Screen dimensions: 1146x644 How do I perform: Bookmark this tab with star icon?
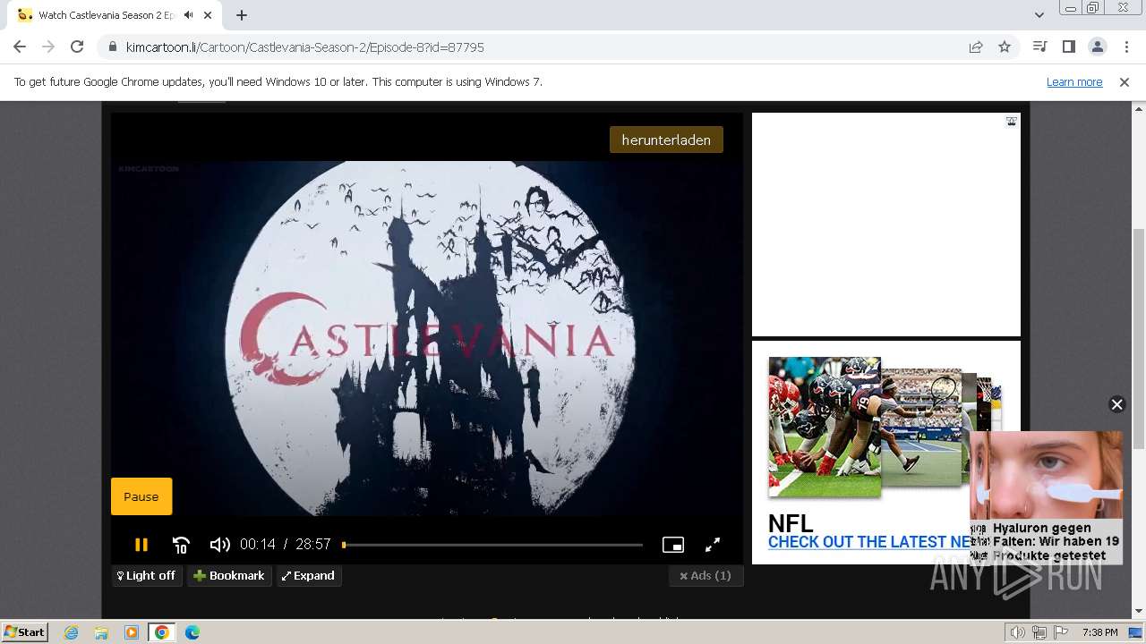[1005, 47]
